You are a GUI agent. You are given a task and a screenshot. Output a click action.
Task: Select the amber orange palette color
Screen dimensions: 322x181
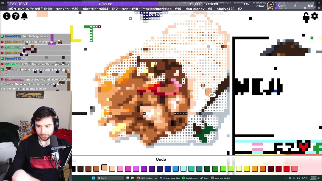pyautogui.click(x=255, y=169)
